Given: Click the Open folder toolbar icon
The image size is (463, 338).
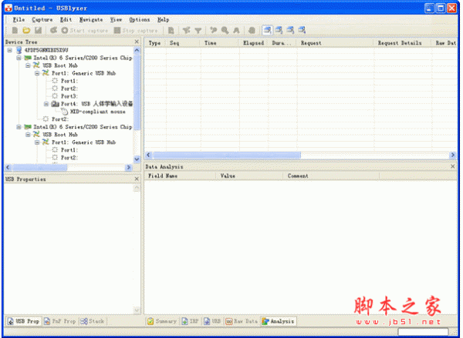Looking at the screenshot, I should (x=26, y=30).
